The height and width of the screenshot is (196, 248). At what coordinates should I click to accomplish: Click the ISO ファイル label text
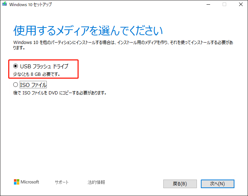click(33, 85)
